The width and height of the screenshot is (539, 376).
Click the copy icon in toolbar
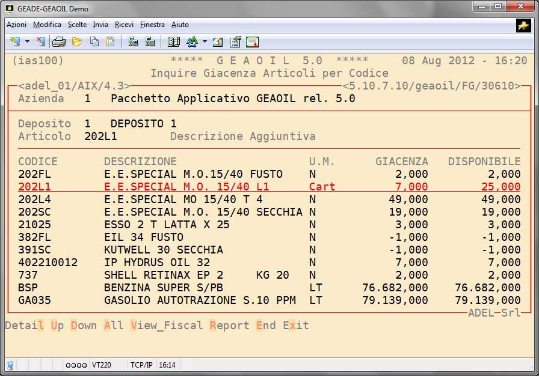[94, 41]
